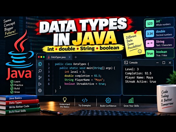Image resolution: width=176 pixels, height=132 pixels.
Task: Click line number 1 in the gutter
Action: coord(49,64)
